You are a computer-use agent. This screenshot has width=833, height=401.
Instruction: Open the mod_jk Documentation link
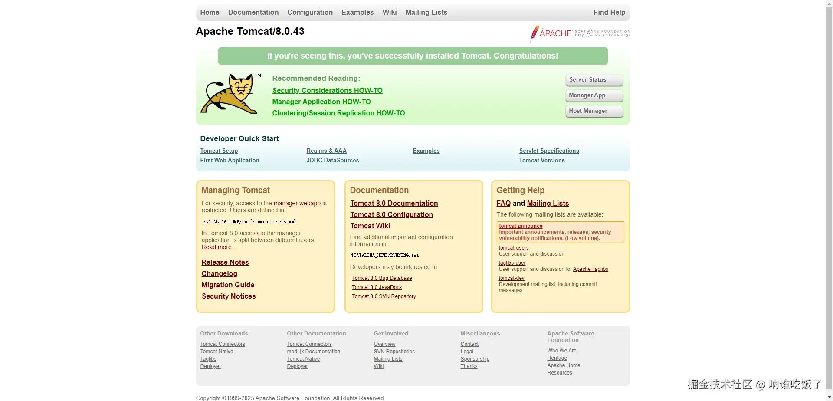313,352
